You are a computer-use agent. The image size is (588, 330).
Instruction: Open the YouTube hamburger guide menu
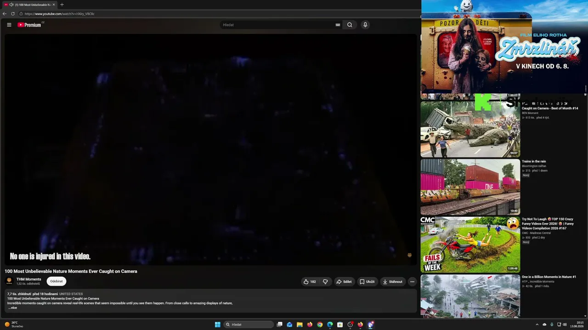[9, 25]
